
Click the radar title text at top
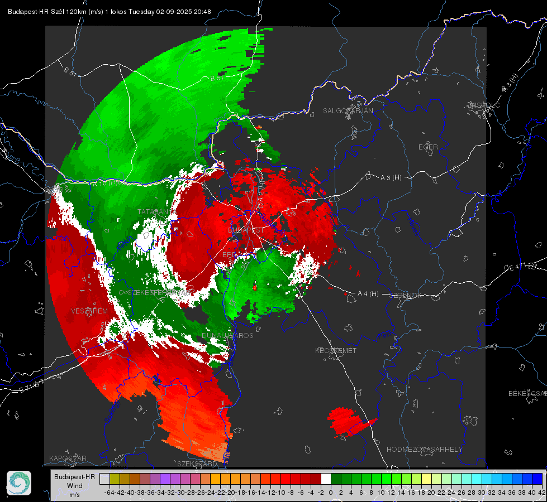click(x=109, y=12)
